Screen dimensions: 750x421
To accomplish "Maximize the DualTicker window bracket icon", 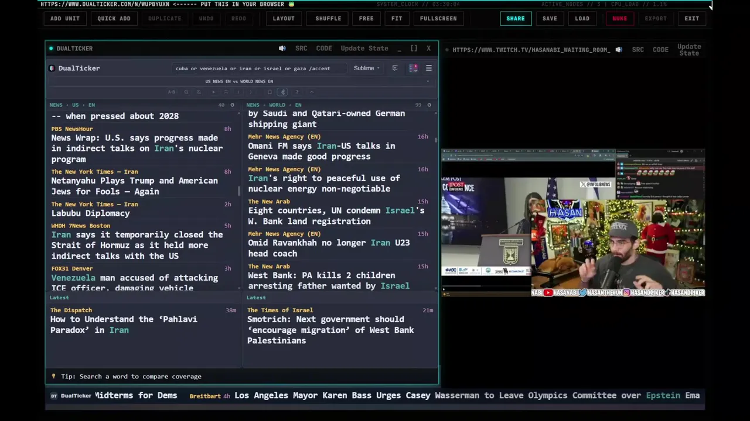I will pos(414,49).
